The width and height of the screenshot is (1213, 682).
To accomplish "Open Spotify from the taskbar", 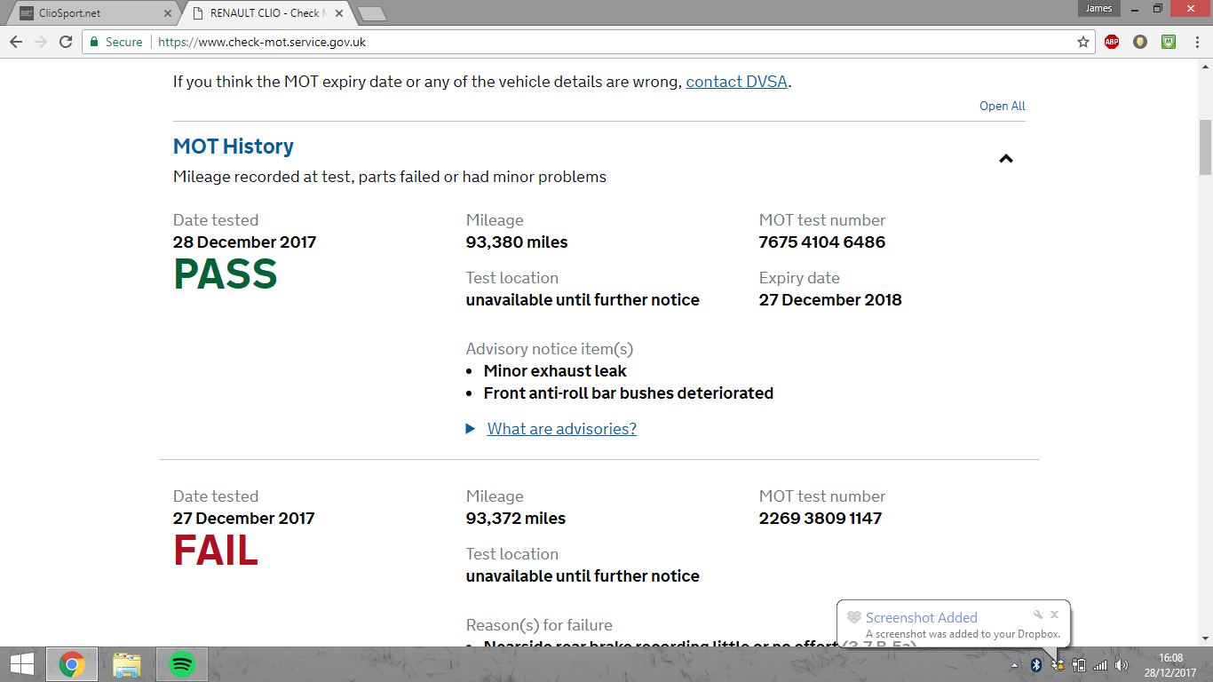I will click(181, 664).
